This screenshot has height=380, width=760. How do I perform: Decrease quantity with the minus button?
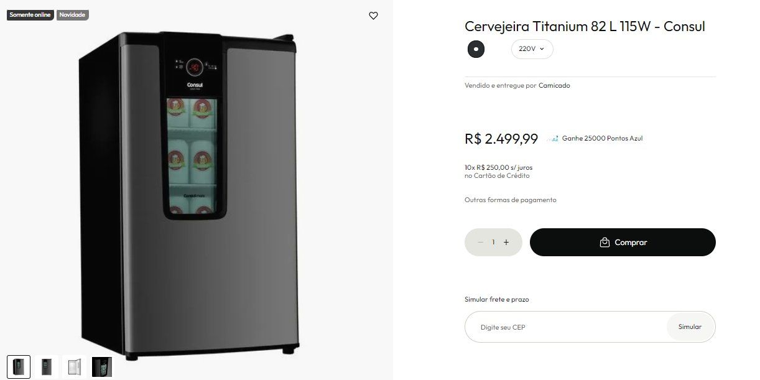(x=481, y=243)
